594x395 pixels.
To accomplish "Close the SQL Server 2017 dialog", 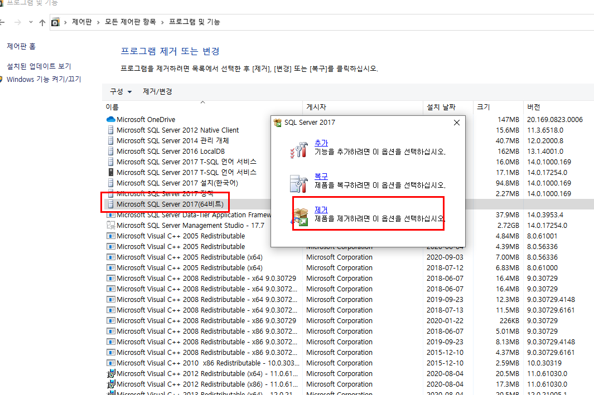I will (456, 123).
